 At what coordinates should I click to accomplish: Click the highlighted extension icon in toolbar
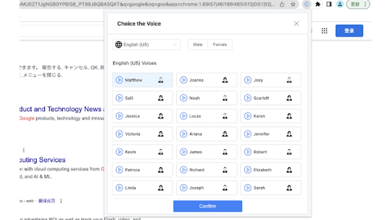click(x=307, y=4)
